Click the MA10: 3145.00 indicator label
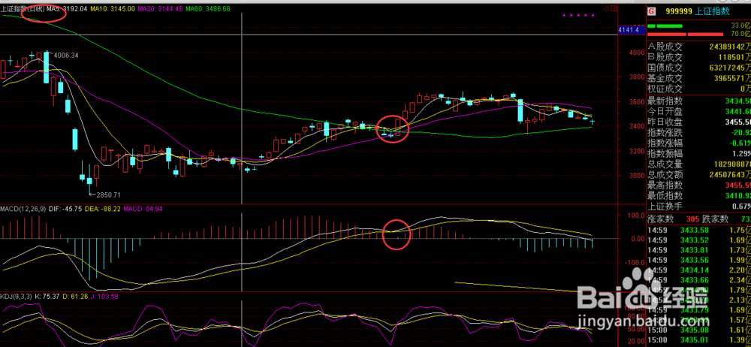 tap(113, 8)
